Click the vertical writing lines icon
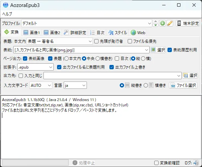This screenshot has height=167, width=202. tap(127, 85)
